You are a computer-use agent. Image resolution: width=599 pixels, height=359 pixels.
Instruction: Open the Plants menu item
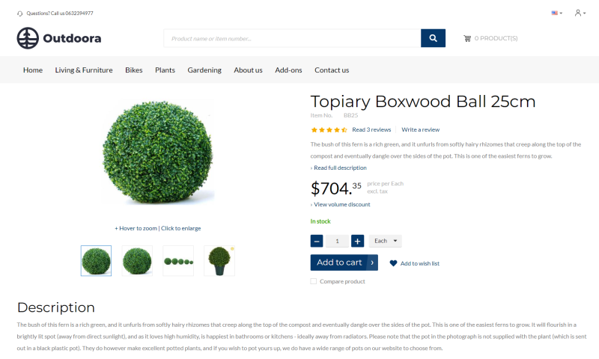pyautogui.click(x=165, y=70)
